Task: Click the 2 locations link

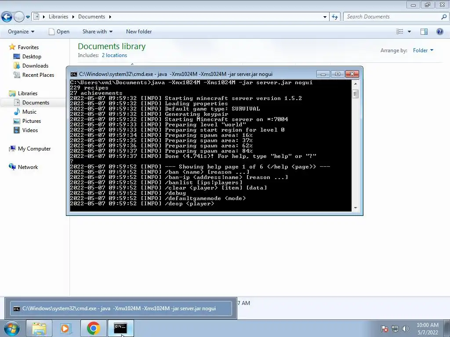Action: 114,55
